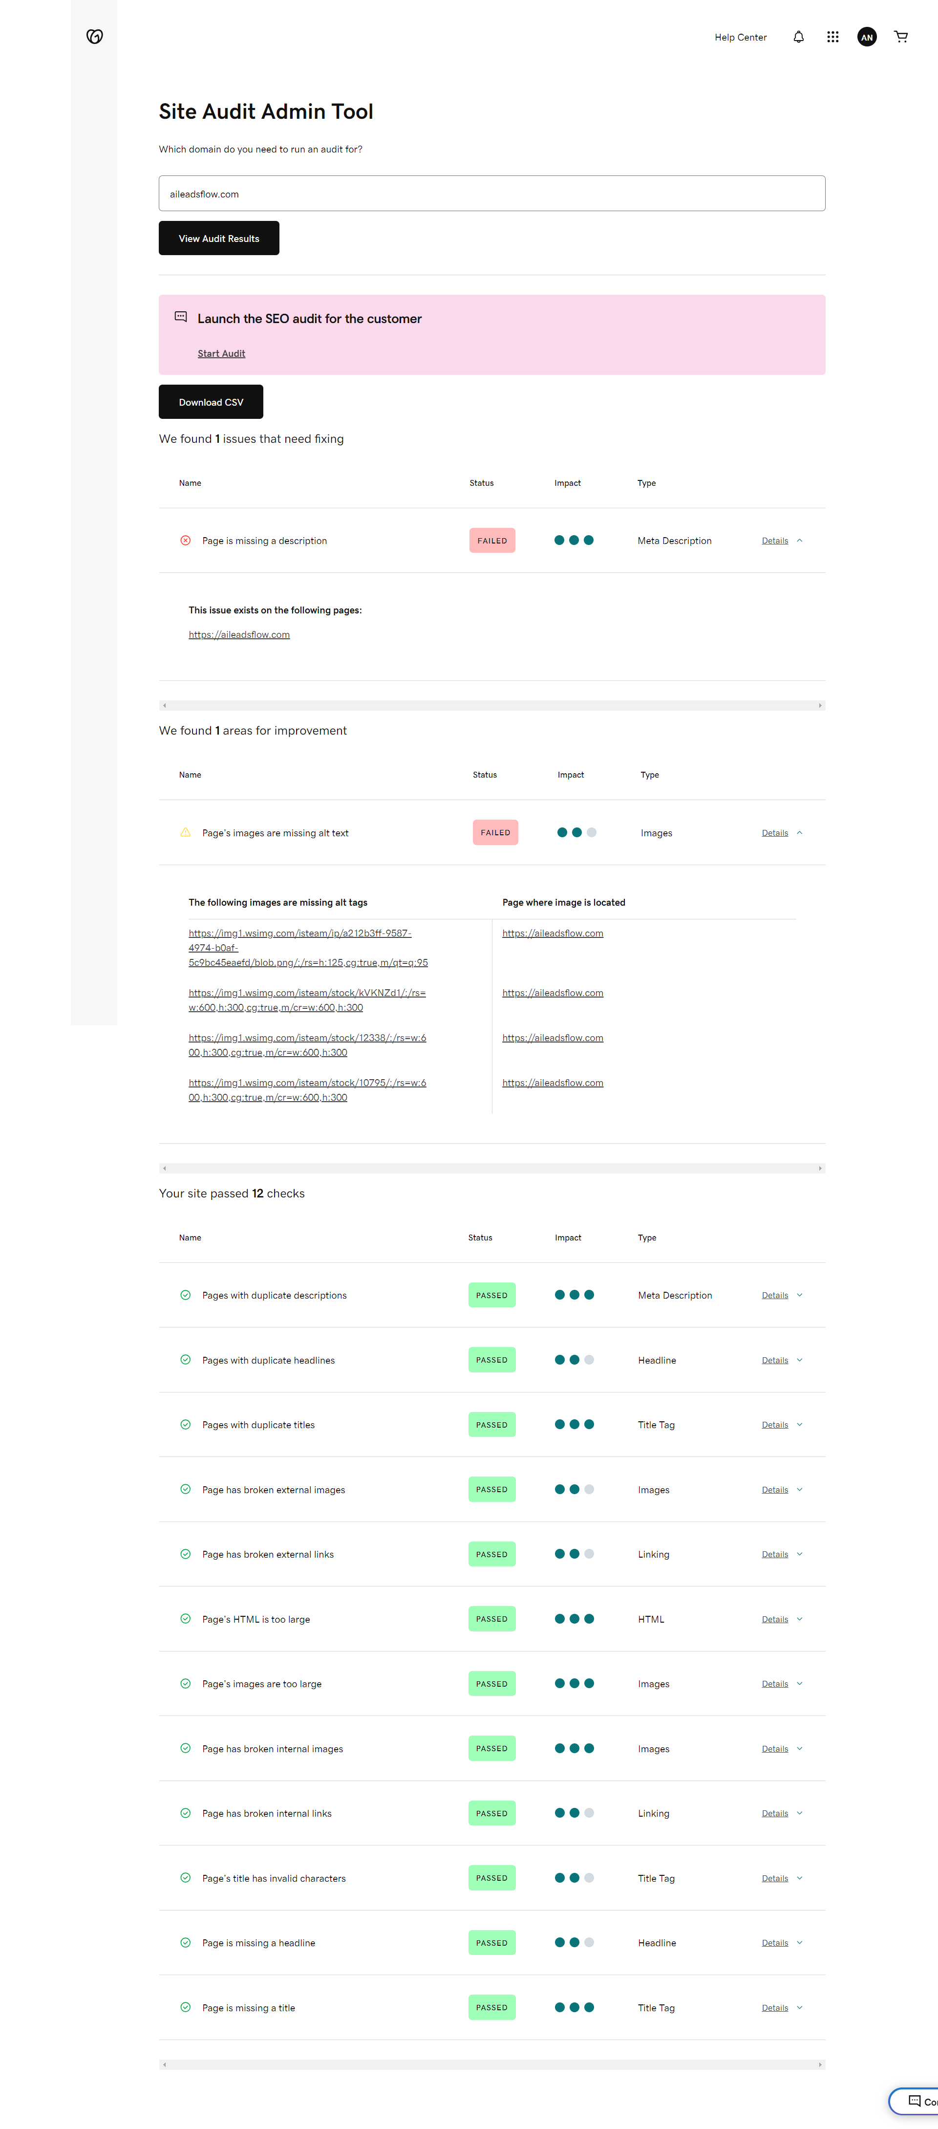
Task: Open the notifications bell icon
Action: [x=798, y=37]
